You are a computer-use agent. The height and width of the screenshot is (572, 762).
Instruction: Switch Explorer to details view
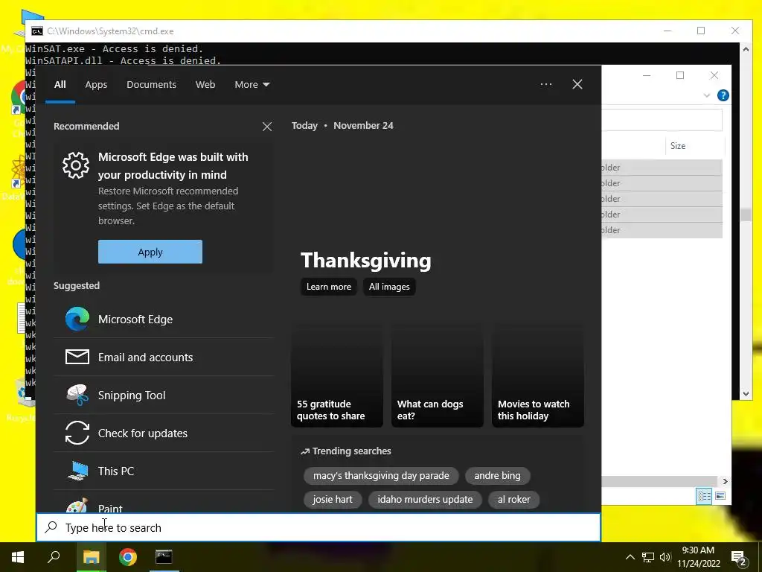704,496
